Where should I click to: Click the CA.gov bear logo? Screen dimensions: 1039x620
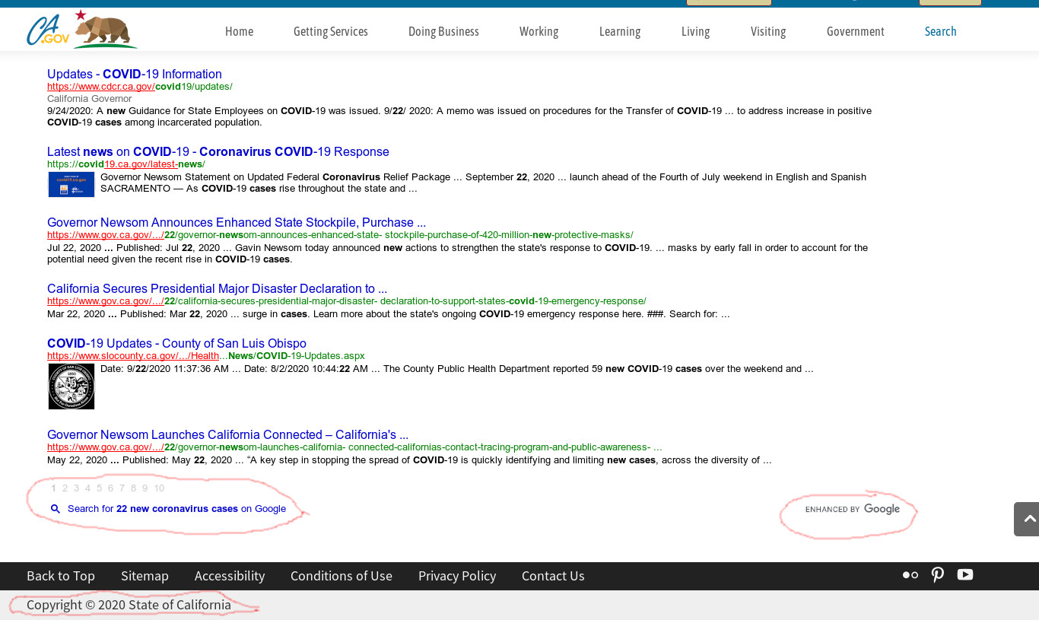point(82,29)
